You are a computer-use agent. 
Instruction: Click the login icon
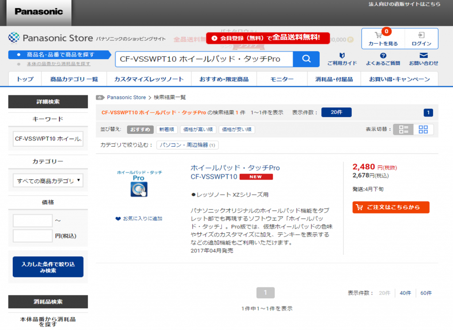pos(421,35)
